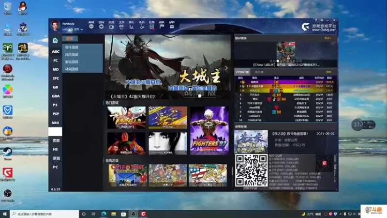Select the MD platform tab
The width and height of the screenshot is (387, 218).
point(55,69)
